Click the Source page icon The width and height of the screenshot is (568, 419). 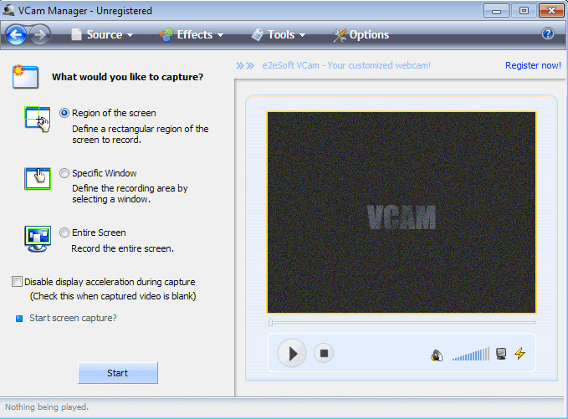click(76, 34)
